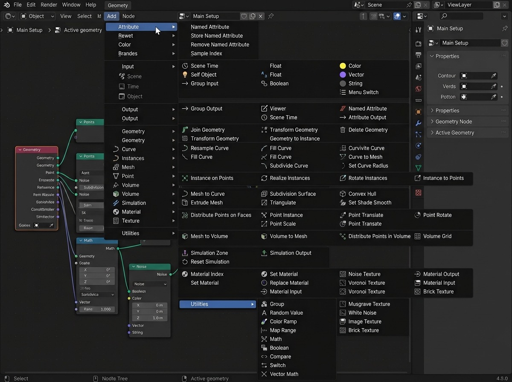Open the editor type dropdown

click(10, 16)
